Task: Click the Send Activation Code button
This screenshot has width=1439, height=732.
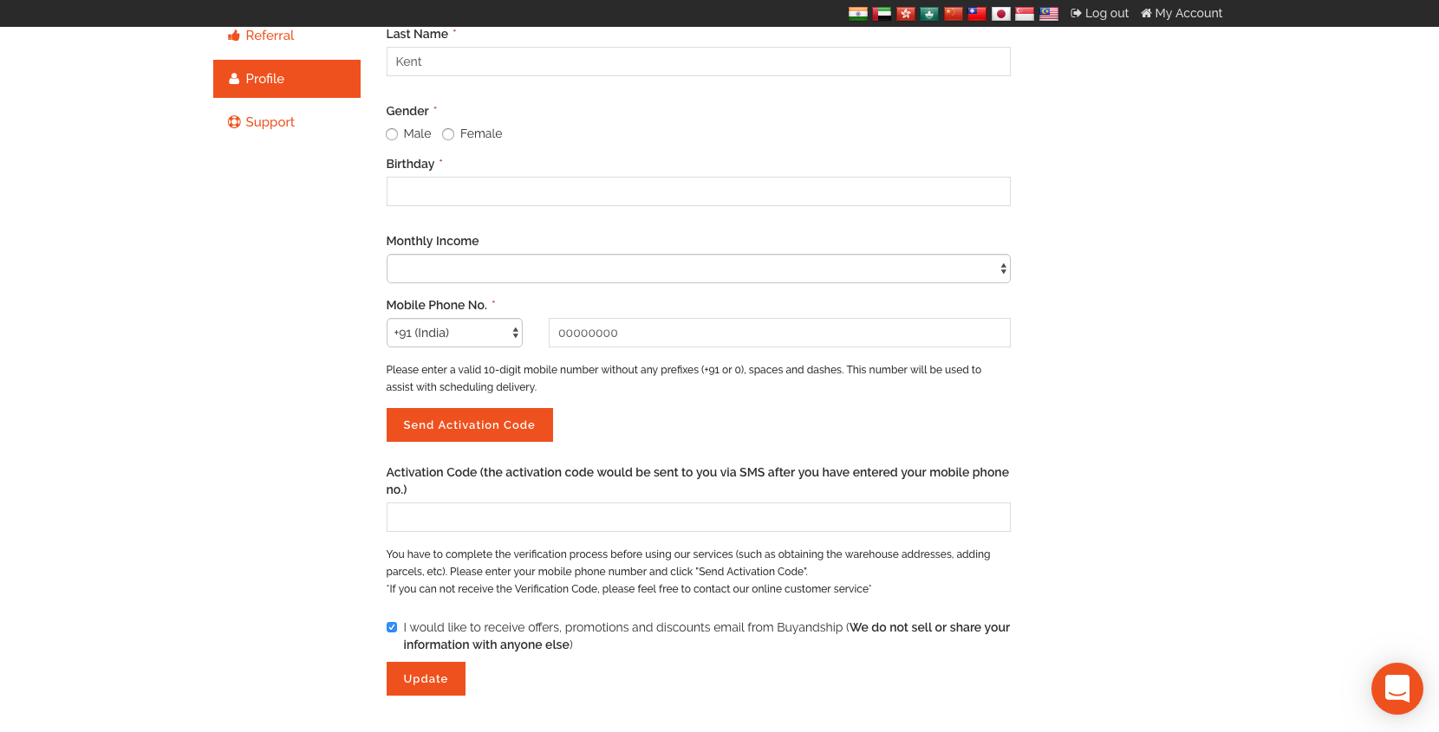Action: 470,425
